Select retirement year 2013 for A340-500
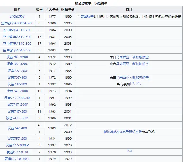The height and width of the screenshot is (164, 183). (68, 50)
